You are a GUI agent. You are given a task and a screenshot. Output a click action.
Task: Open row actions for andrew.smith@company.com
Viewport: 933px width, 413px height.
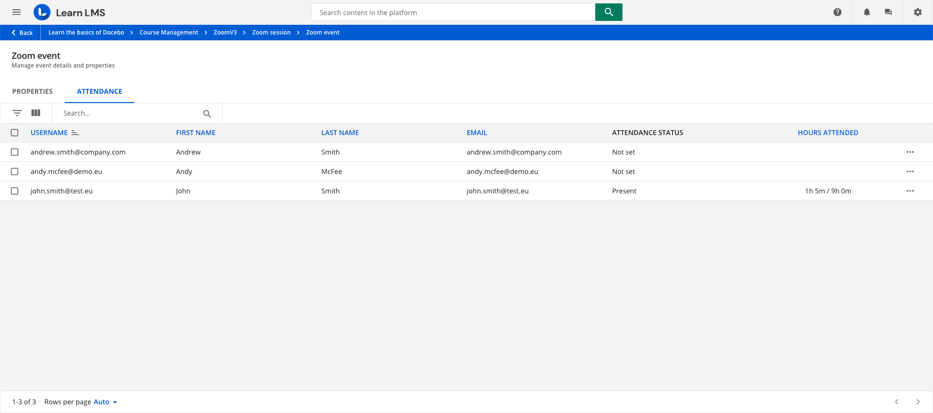tap(910, 152)
